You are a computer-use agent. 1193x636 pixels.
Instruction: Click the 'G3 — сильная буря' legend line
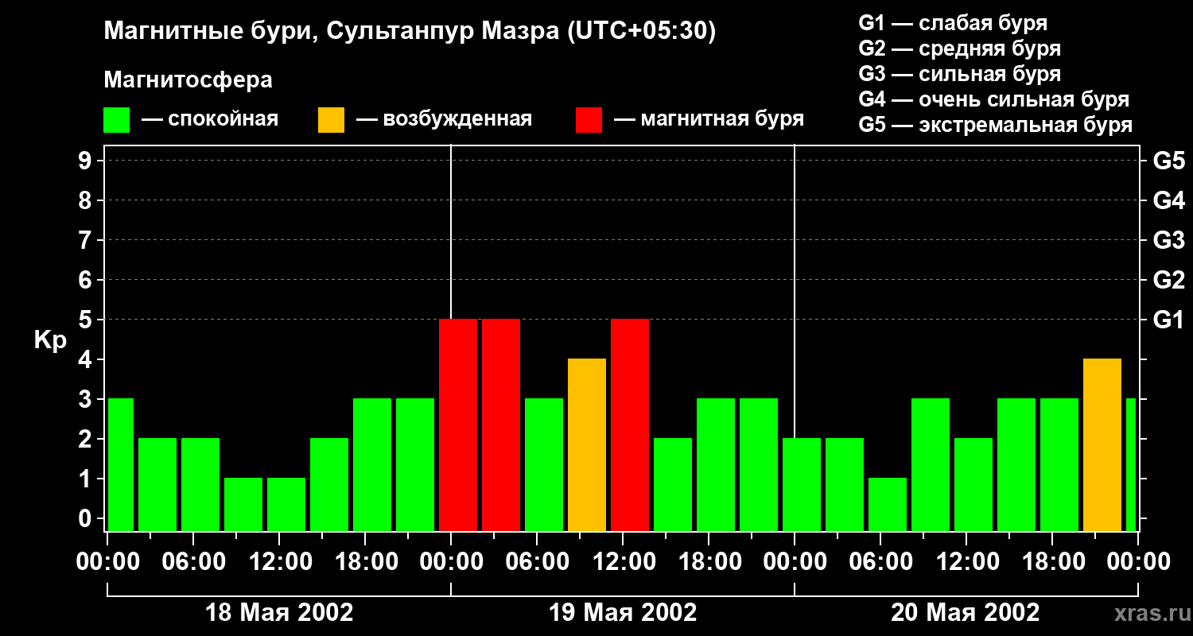coord(959,74)
